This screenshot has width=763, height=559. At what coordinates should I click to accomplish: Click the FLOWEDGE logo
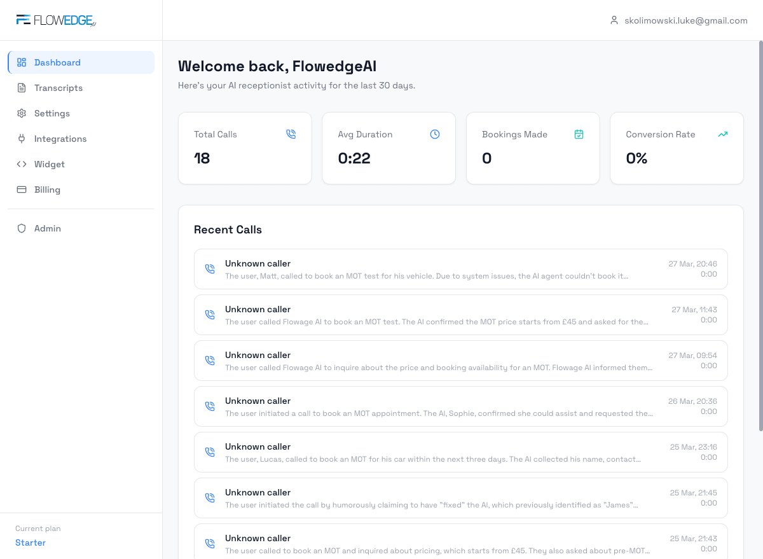point(56,20)
